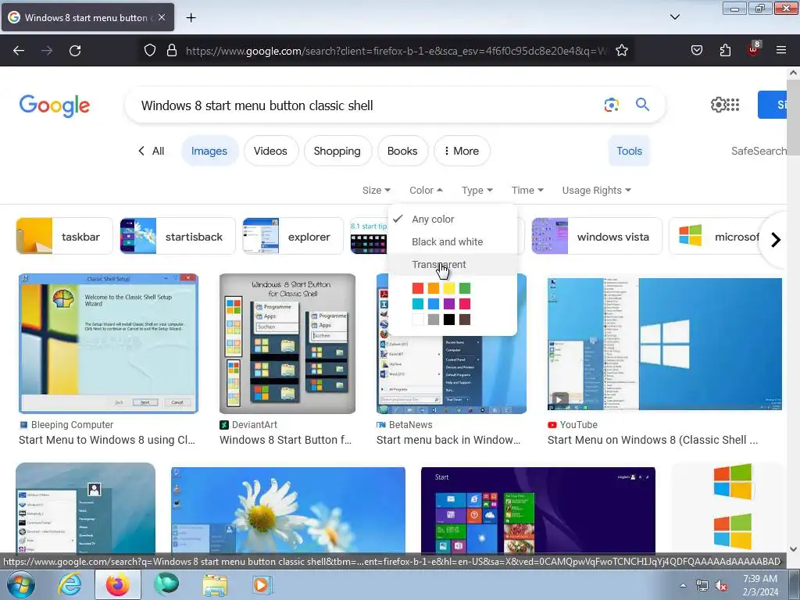Image resolution: width=800 pixels, height=600 pixels.
Task: Open tracking protection shield icon
Action: point(149,50)
